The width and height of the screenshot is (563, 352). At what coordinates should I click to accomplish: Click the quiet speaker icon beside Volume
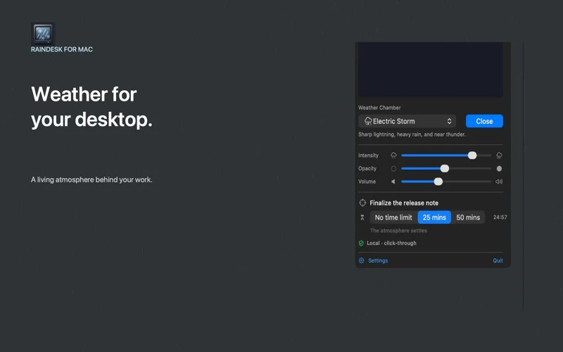[393, 182]
